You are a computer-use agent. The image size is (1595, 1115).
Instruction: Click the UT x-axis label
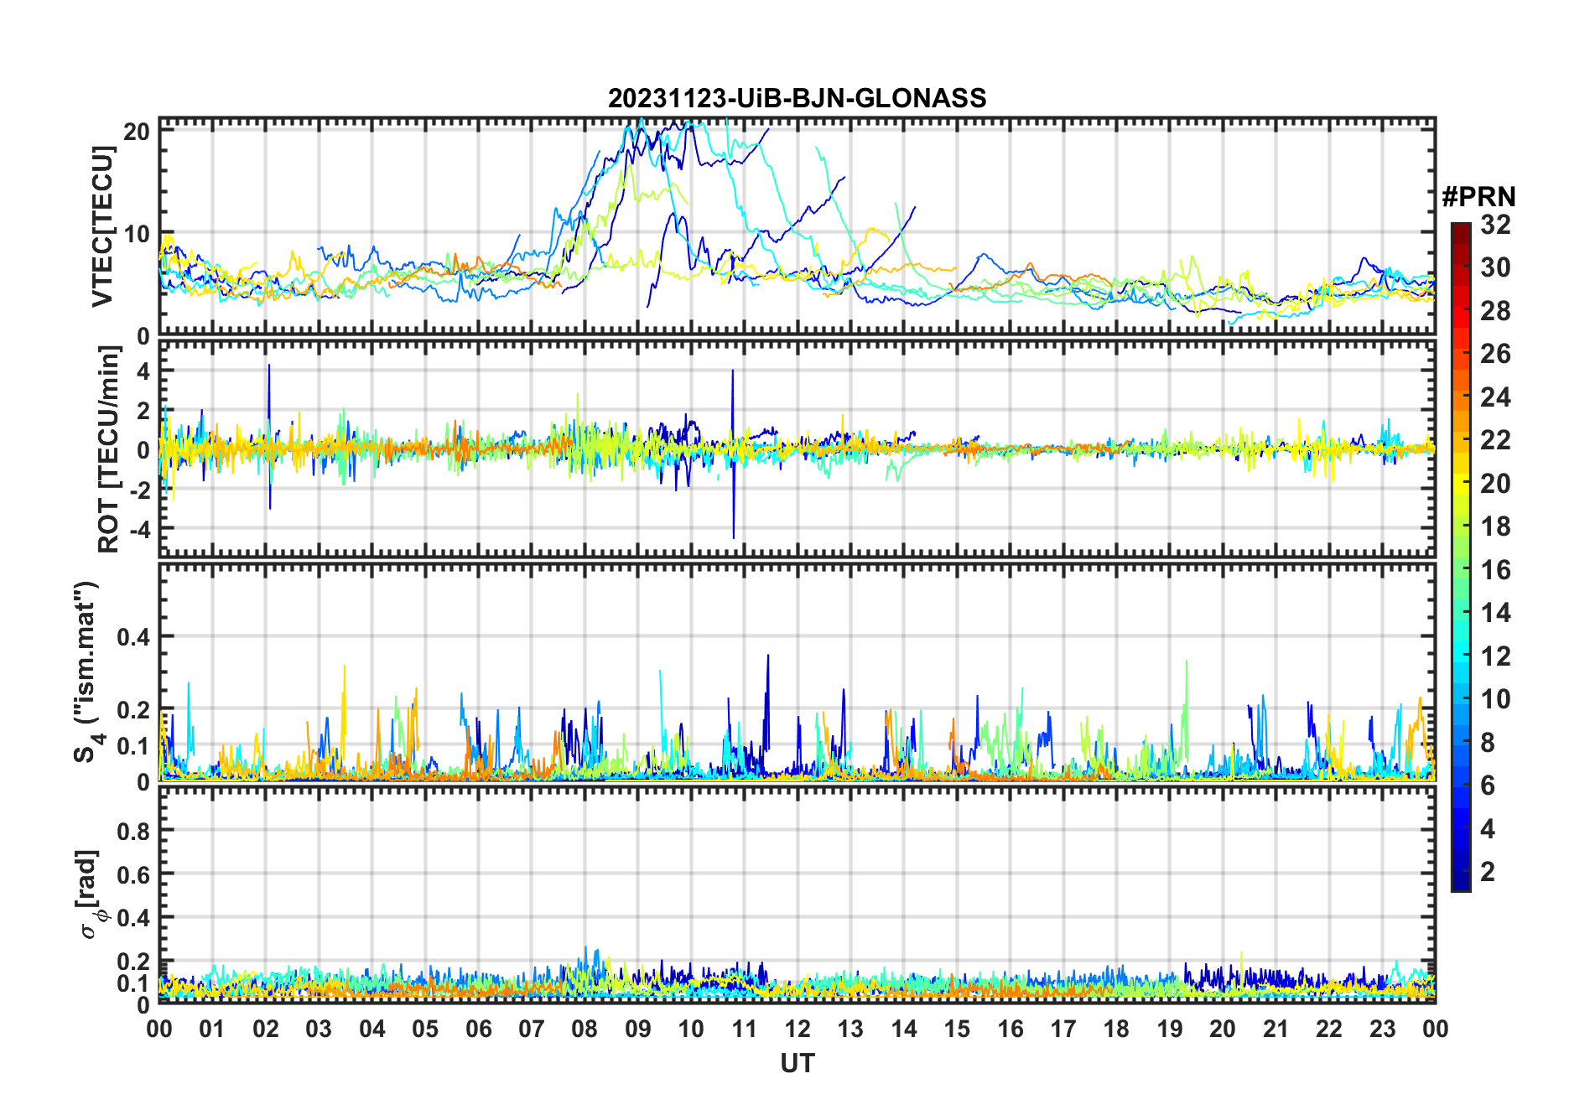797,1063
